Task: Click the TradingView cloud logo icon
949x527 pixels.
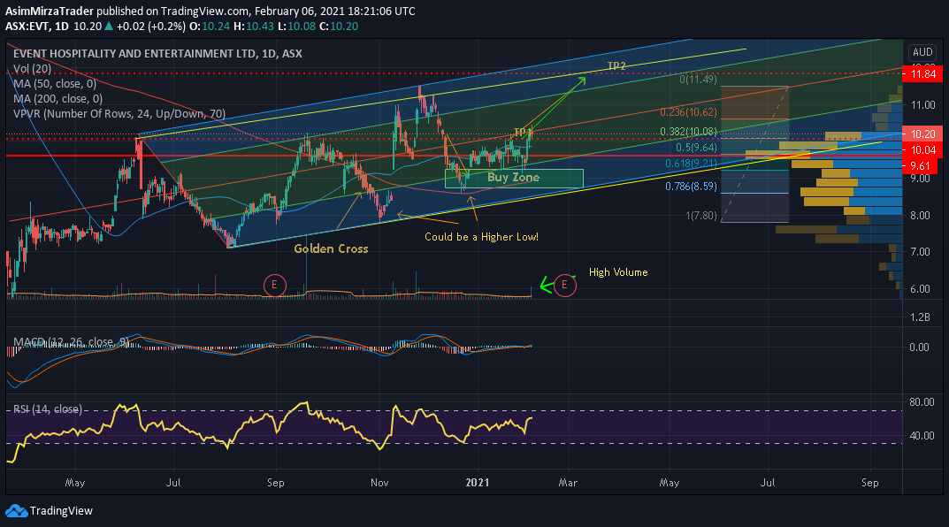Action: tap(16, 511)
